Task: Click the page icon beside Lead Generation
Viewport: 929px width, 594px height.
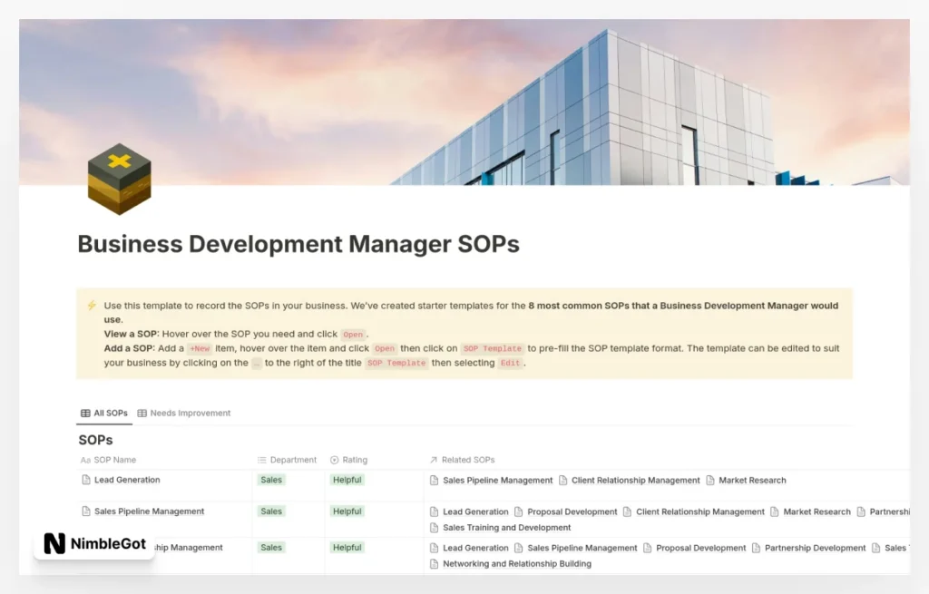Action: point(85,480)
